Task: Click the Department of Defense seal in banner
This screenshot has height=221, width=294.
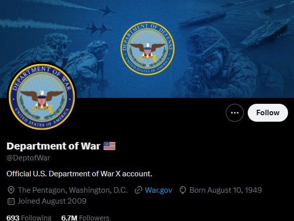Action: tap(148, 48)
